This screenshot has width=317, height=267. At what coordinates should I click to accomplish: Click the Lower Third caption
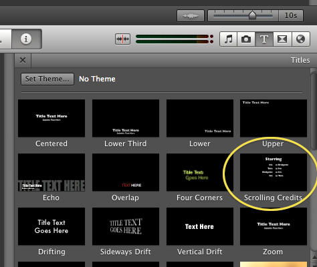click(x=126, y=144)
